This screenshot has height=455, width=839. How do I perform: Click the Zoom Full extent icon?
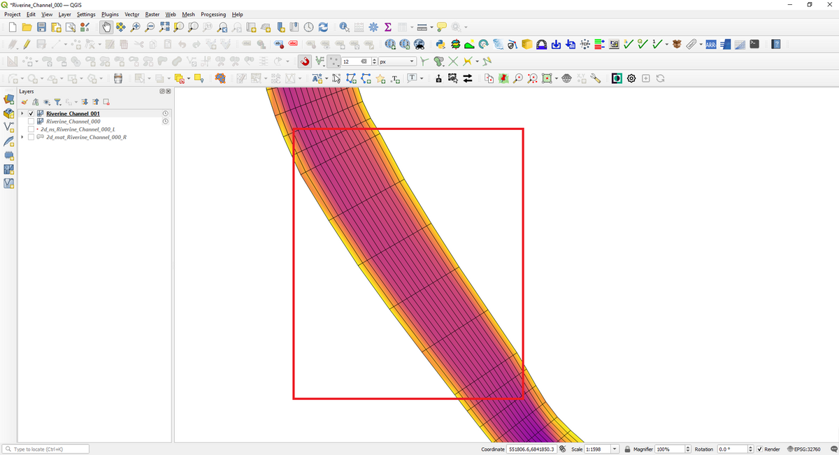point(164,27)
